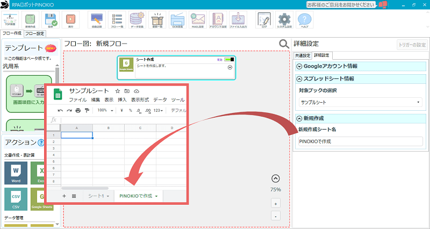Click お客様のご意見をお聞かせください feedback link
Image resolution: width=430 pixels, height=229 pixels.
341,5
